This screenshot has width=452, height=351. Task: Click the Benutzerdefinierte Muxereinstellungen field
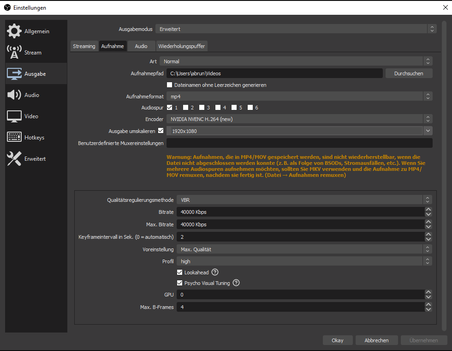pyautogui.click(x=299, y=143)
